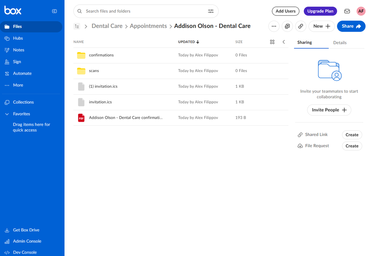This screenshot has width=370, height=256.
Task: Open the search filter options icon
Action: tap(211, 11)
